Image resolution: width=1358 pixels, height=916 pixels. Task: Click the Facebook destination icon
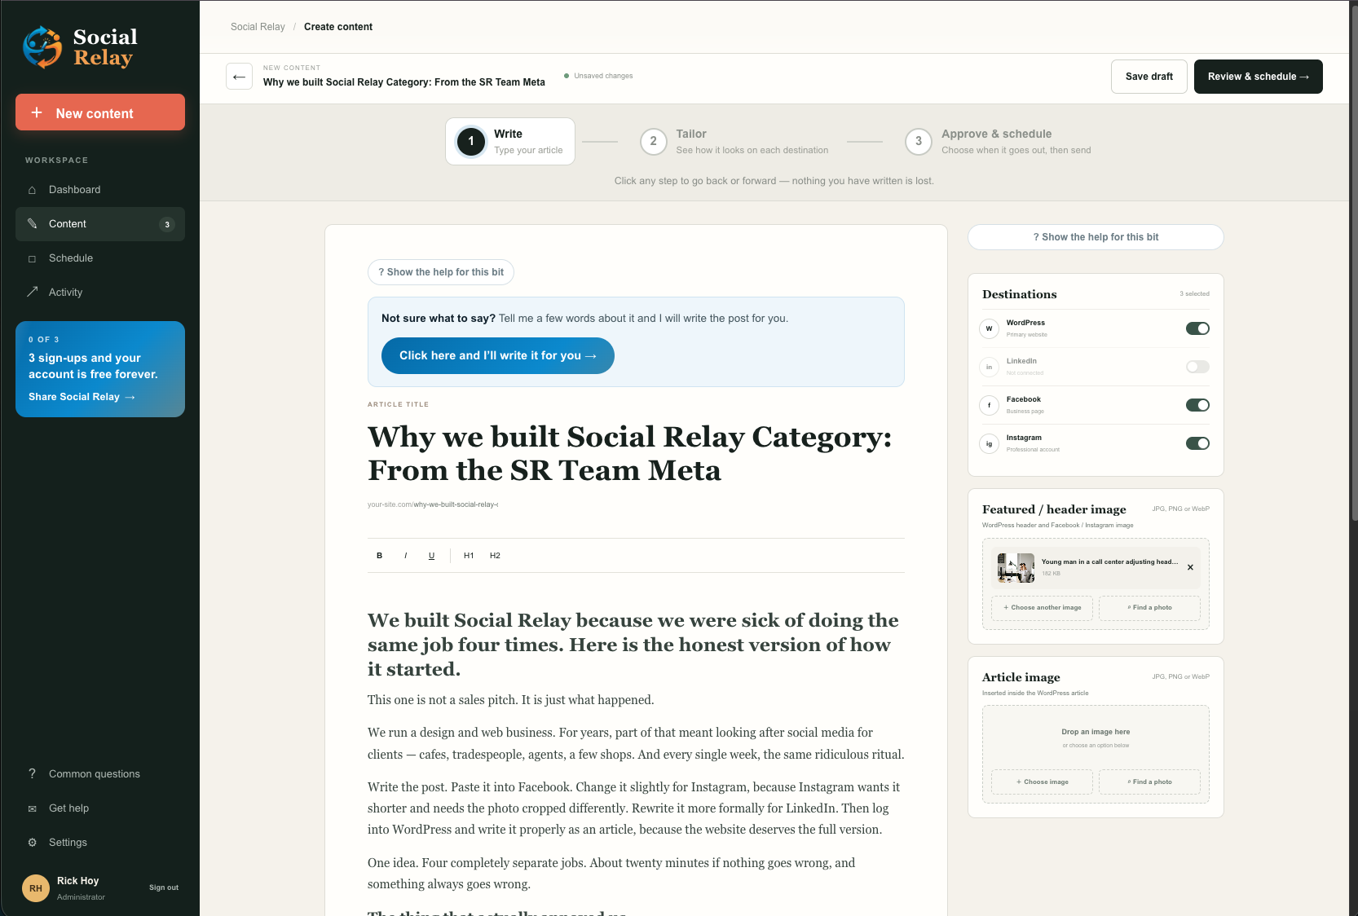click(x=989, y=405)
